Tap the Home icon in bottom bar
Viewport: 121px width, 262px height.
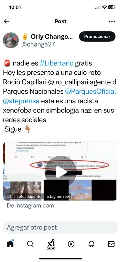(10, 244)
